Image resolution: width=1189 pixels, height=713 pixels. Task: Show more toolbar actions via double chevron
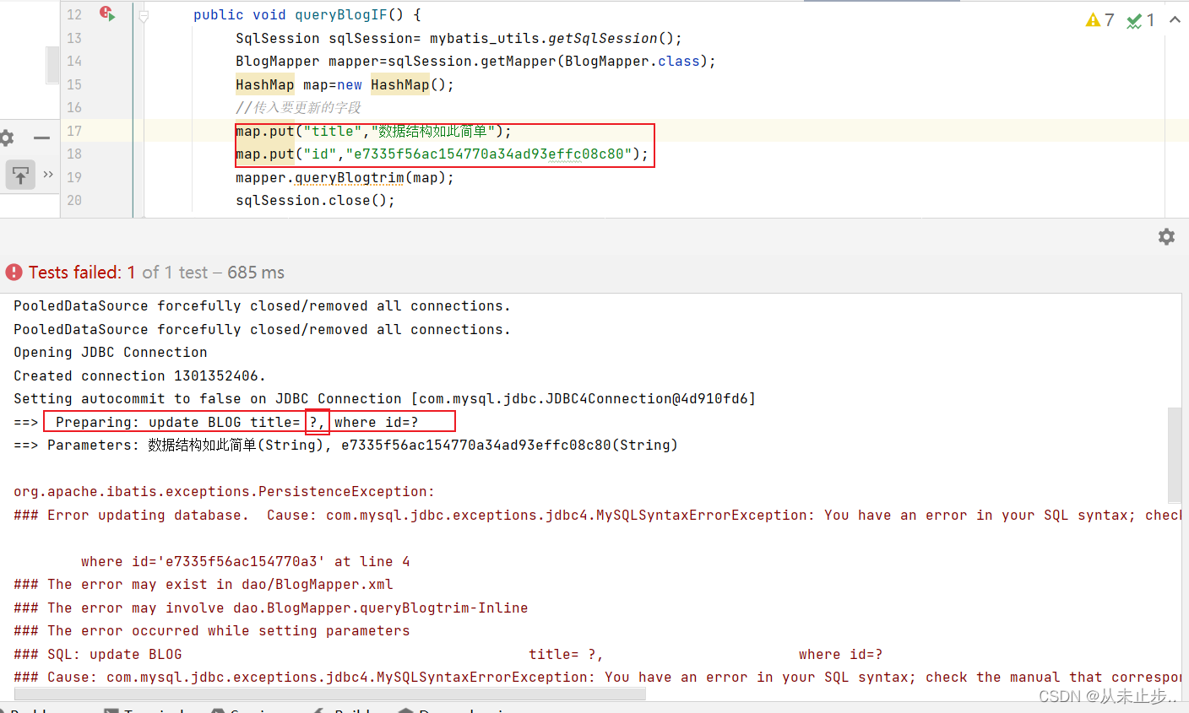pos(48,175)
